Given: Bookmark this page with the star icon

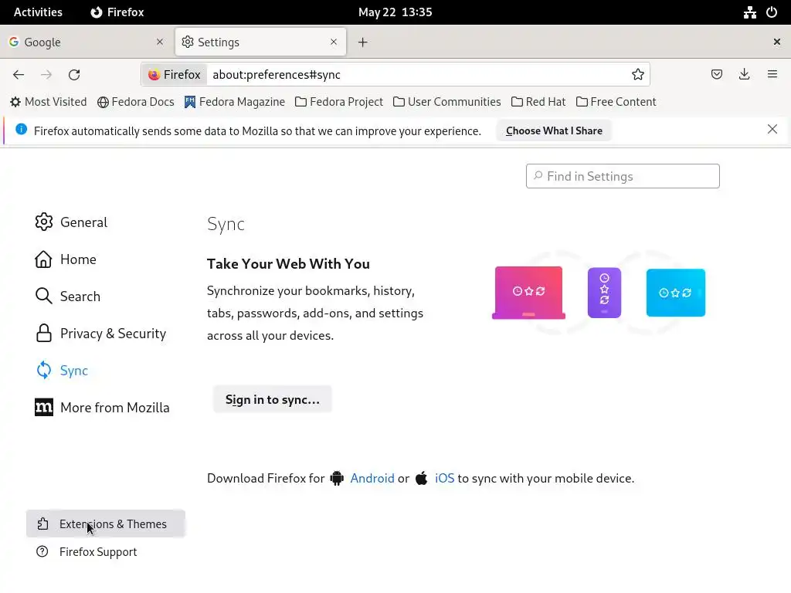Looking at the screenshot, I should pos(637,75).
